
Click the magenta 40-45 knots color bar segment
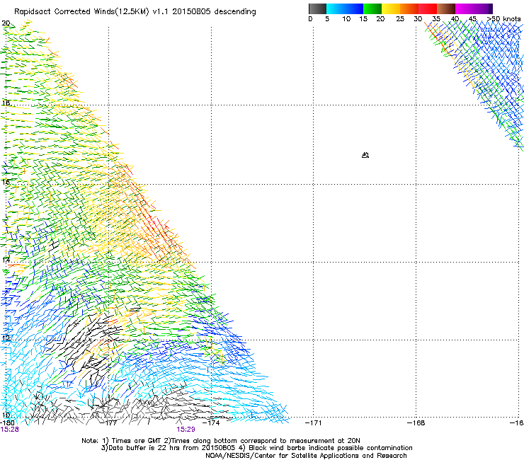tap(465, 8)
